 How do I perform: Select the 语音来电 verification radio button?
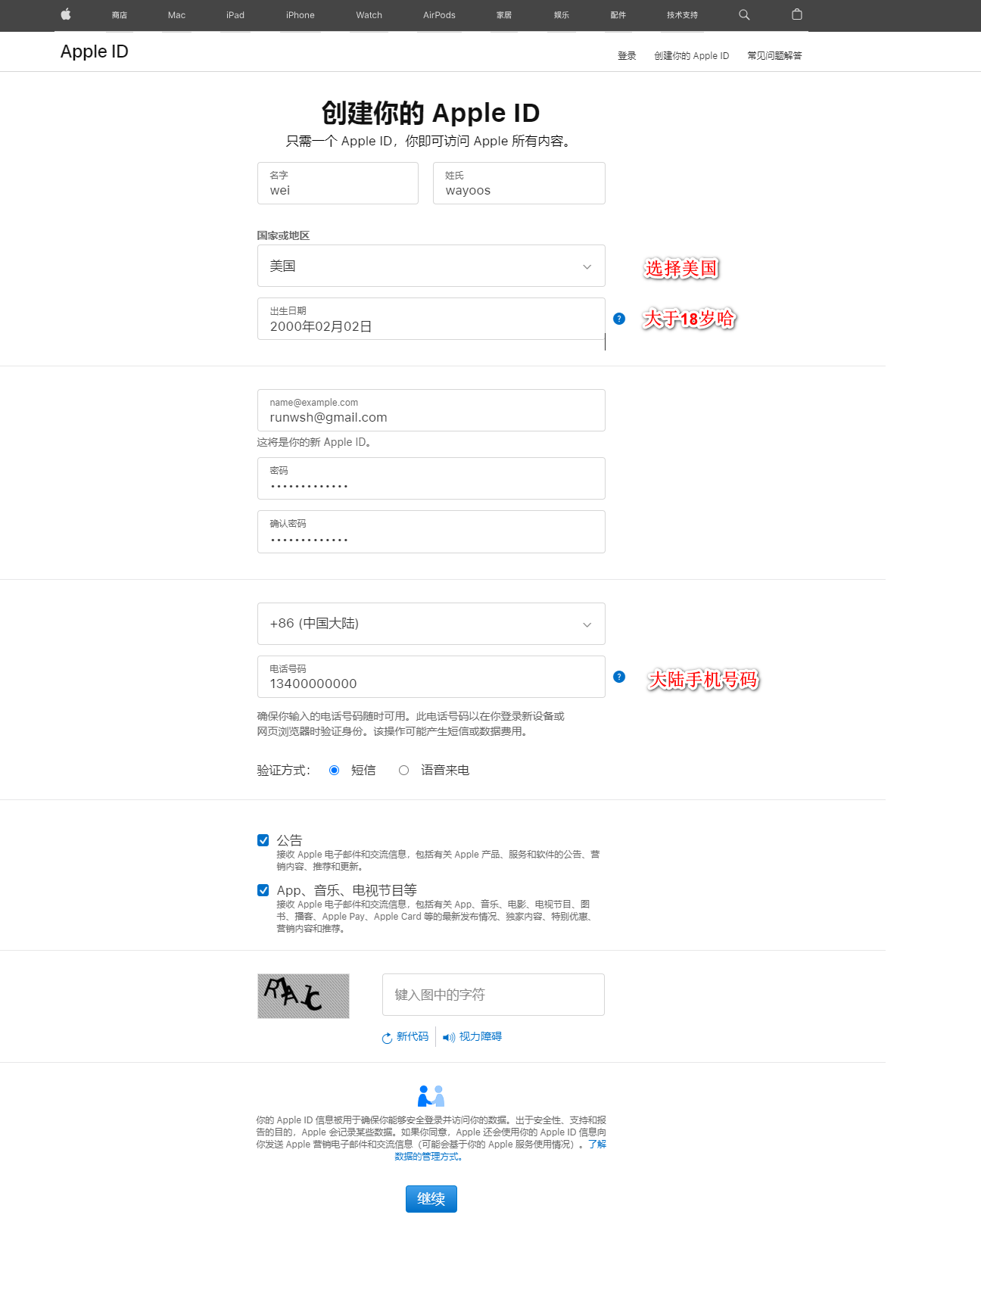pos(403,770)
